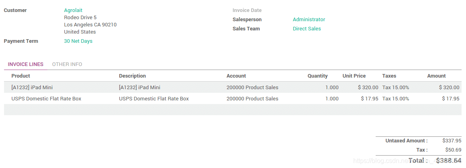The width and height of the screenshot is (466, 168).
Task: Click the iPad Mini Tax 15.00% cell
Action: tap(396, 88)
